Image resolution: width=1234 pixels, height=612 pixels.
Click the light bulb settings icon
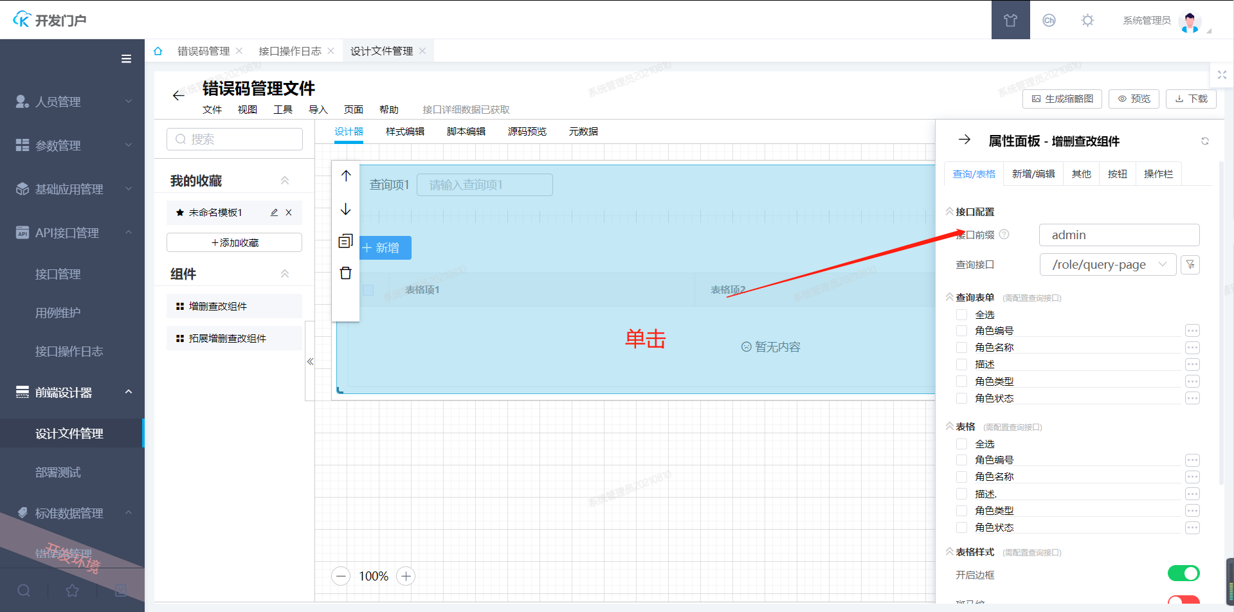[x=1087, y=20]
